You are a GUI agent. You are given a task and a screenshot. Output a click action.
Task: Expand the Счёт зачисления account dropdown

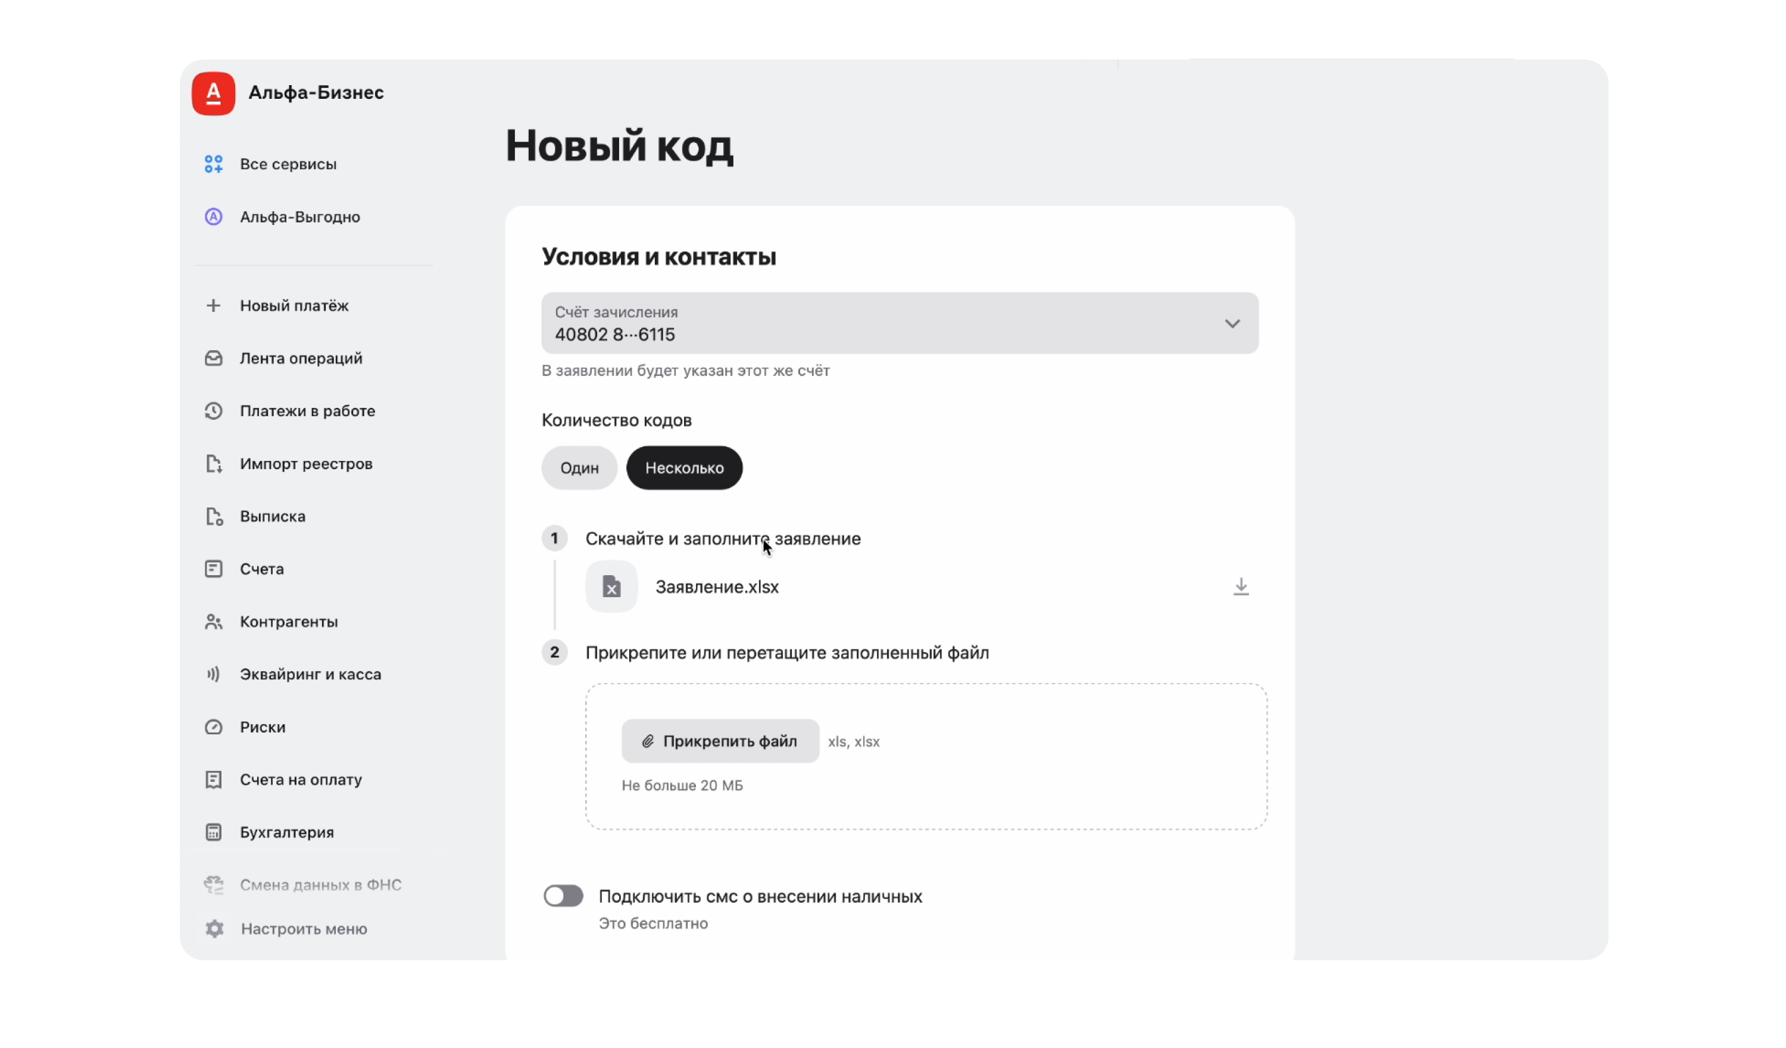tap(899, 323)
